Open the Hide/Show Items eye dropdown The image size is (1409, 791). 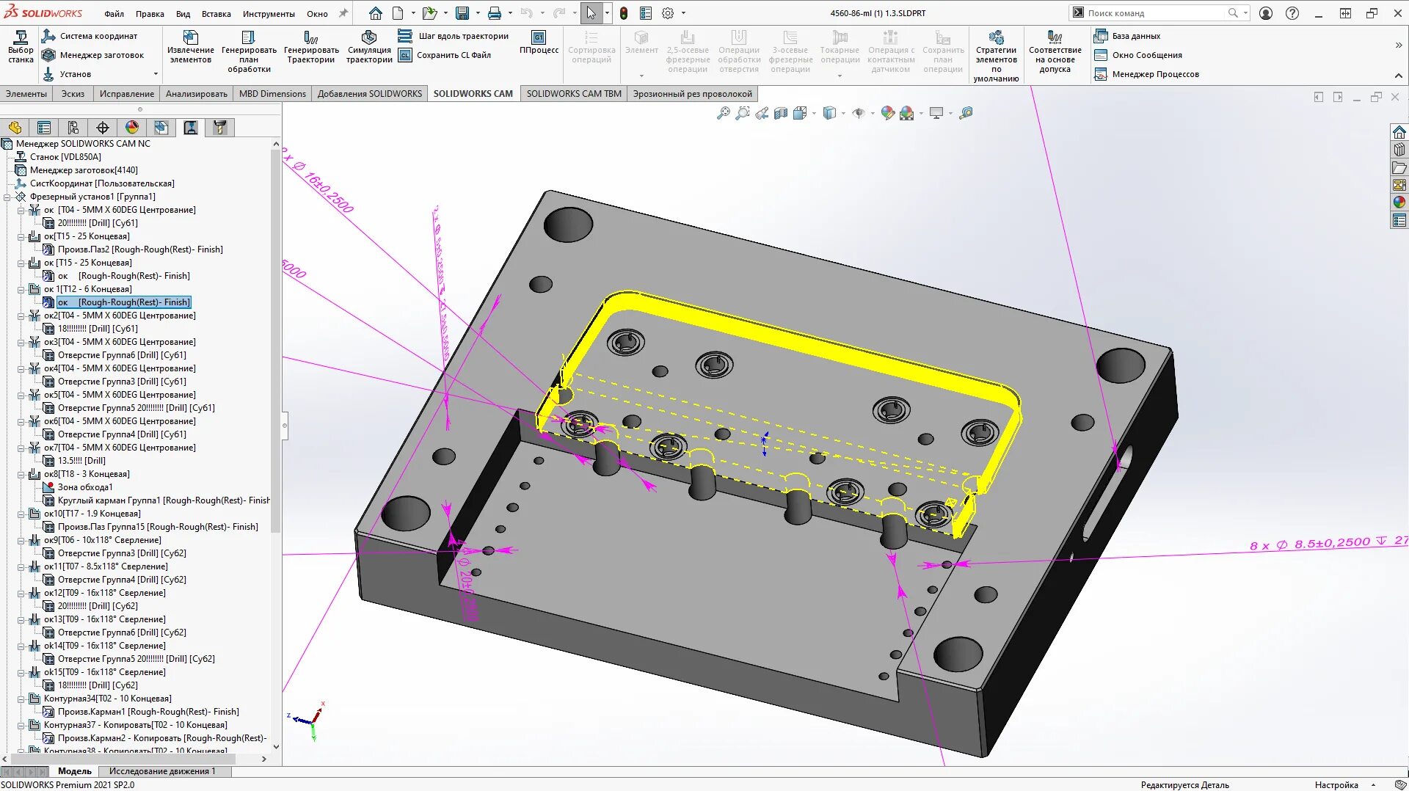(873, 114)
